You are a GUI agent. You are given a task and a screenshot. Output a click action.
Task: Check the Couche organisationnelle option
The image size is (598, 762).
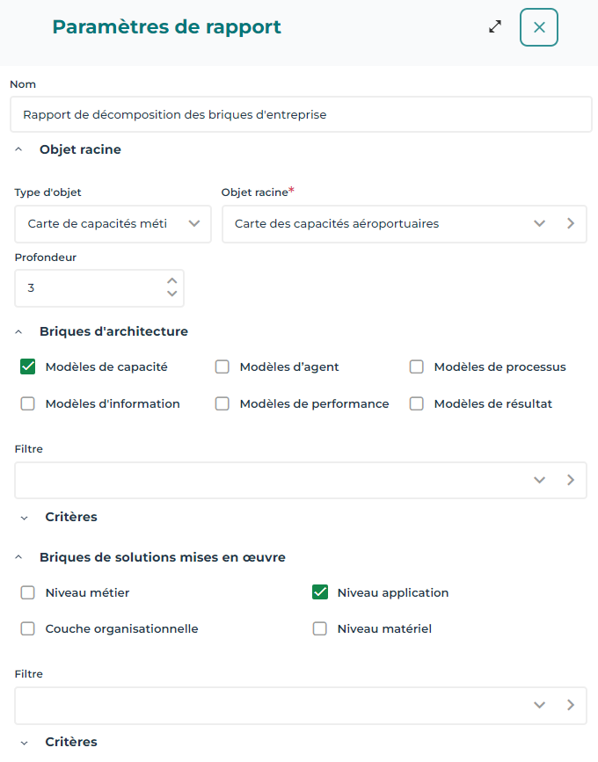[x=28, y=628]
